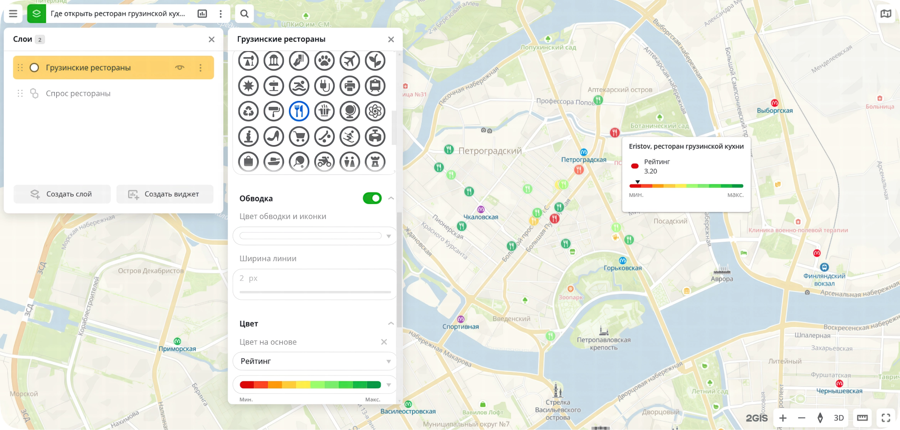Screen dimensions: 900x430
Task: Select the Грузинские рестораны layer row
Action: (x=113, y=68)
